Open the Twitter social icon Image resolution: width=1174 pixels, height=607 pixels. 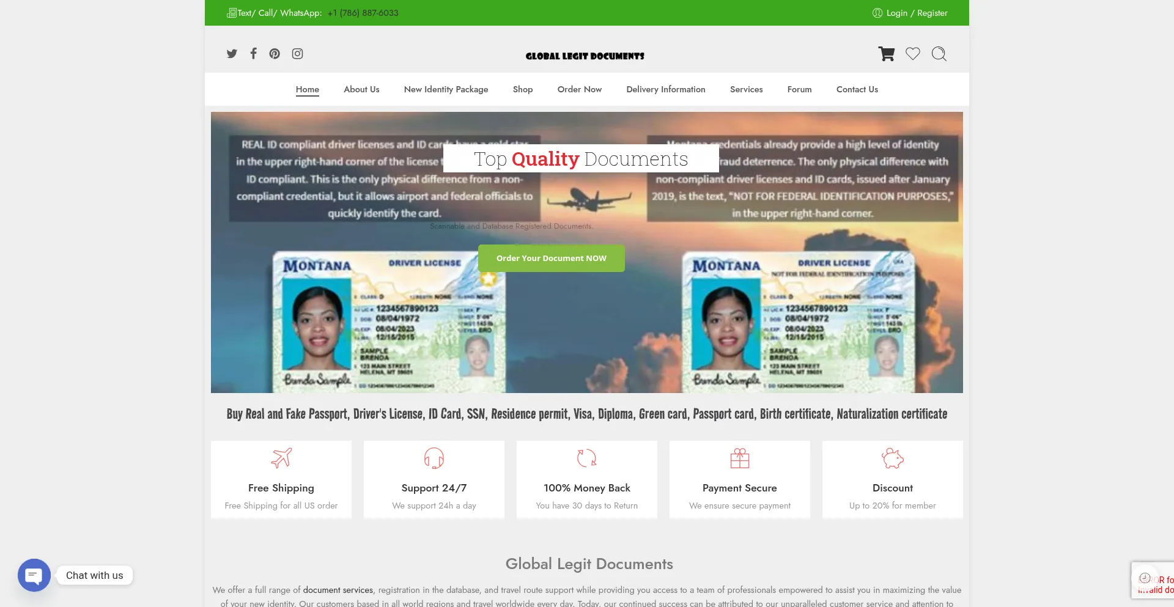click(232, 54)
